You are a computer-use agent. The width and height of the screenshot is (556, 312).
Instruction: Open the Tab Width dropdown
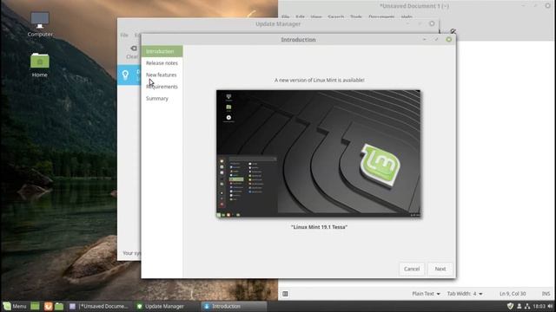465,294
